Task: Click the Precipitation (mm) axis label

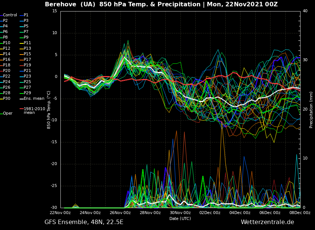Action: pos(311,109)
